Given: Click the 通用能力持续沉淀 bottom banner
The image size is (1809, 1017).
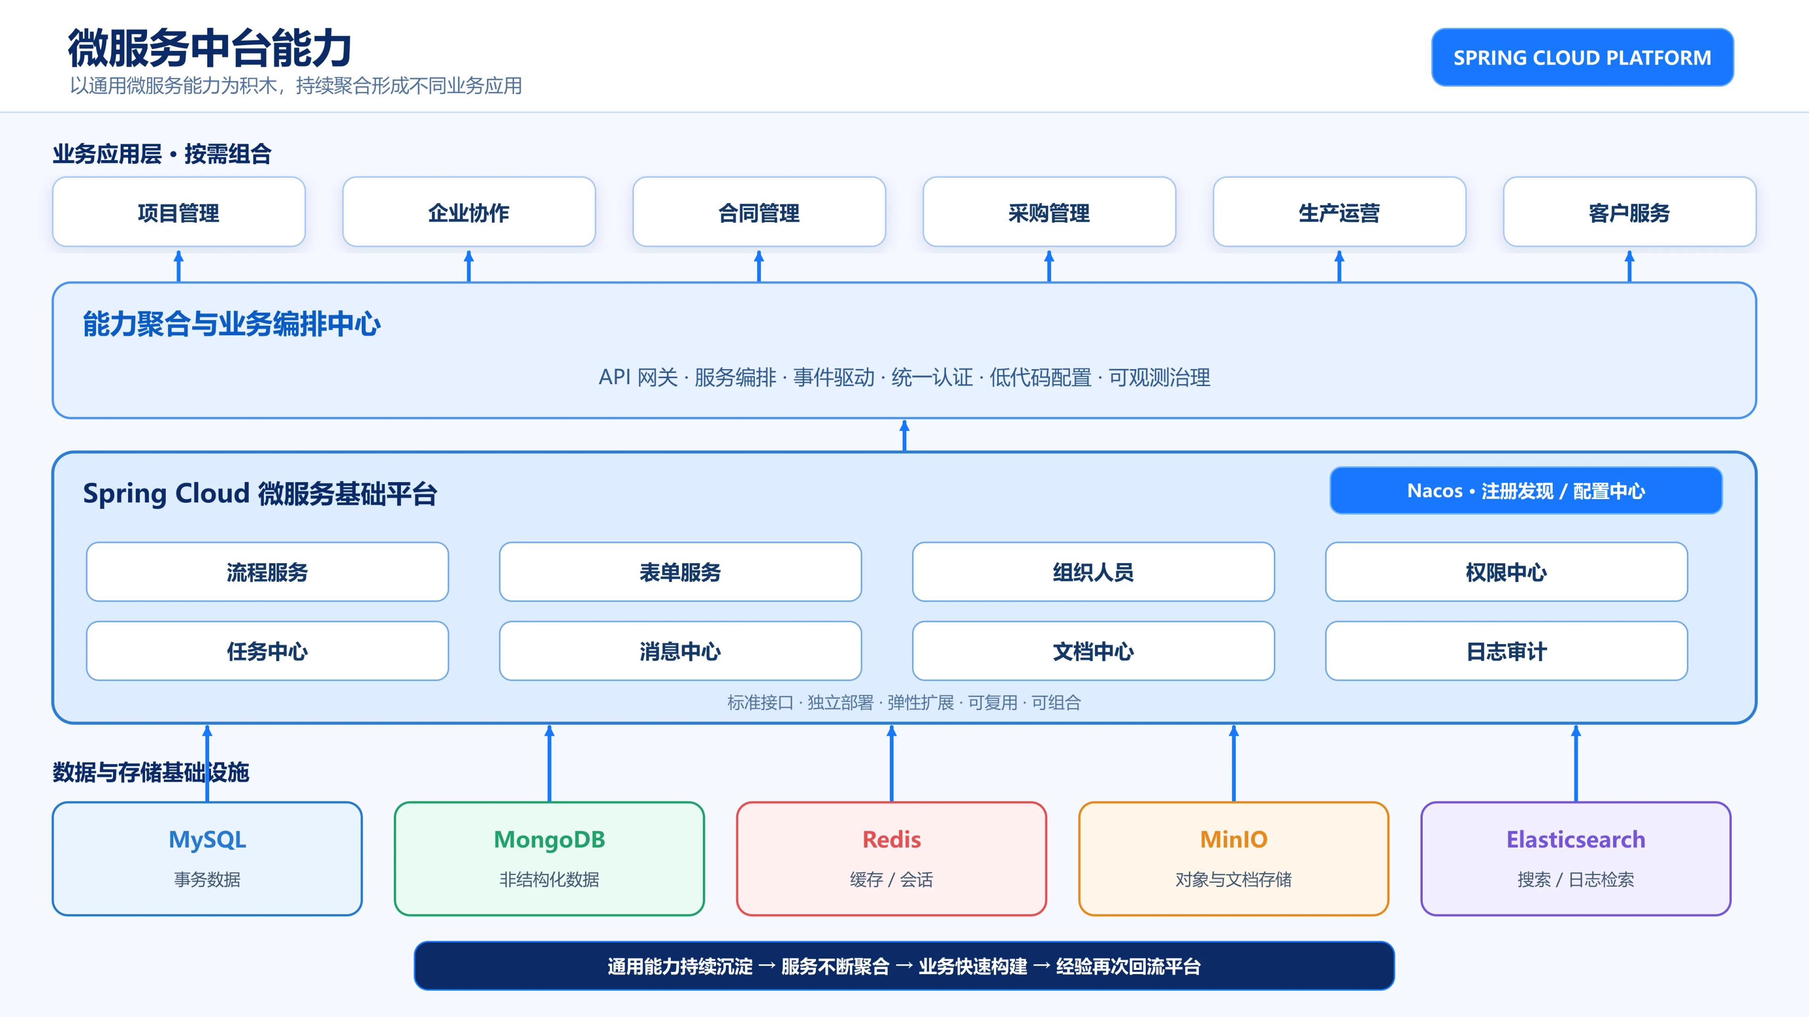Looking at the screenshot, I should [x=904, y=966].
